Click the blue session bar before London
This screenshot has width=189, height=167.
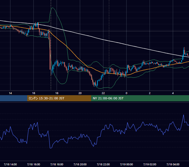click(14, 98)
